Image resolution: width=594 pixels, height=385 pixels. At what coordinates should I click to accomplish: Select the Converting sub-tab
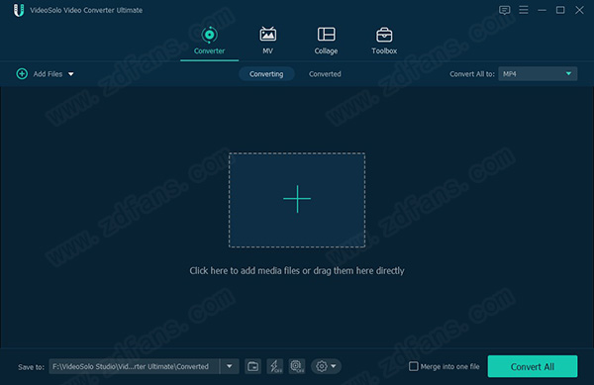(x=266, y=74)
